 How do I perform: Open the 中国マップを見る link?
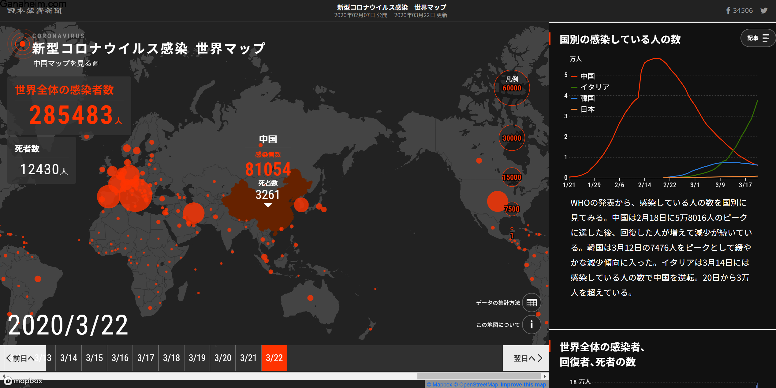pos(62,63)
